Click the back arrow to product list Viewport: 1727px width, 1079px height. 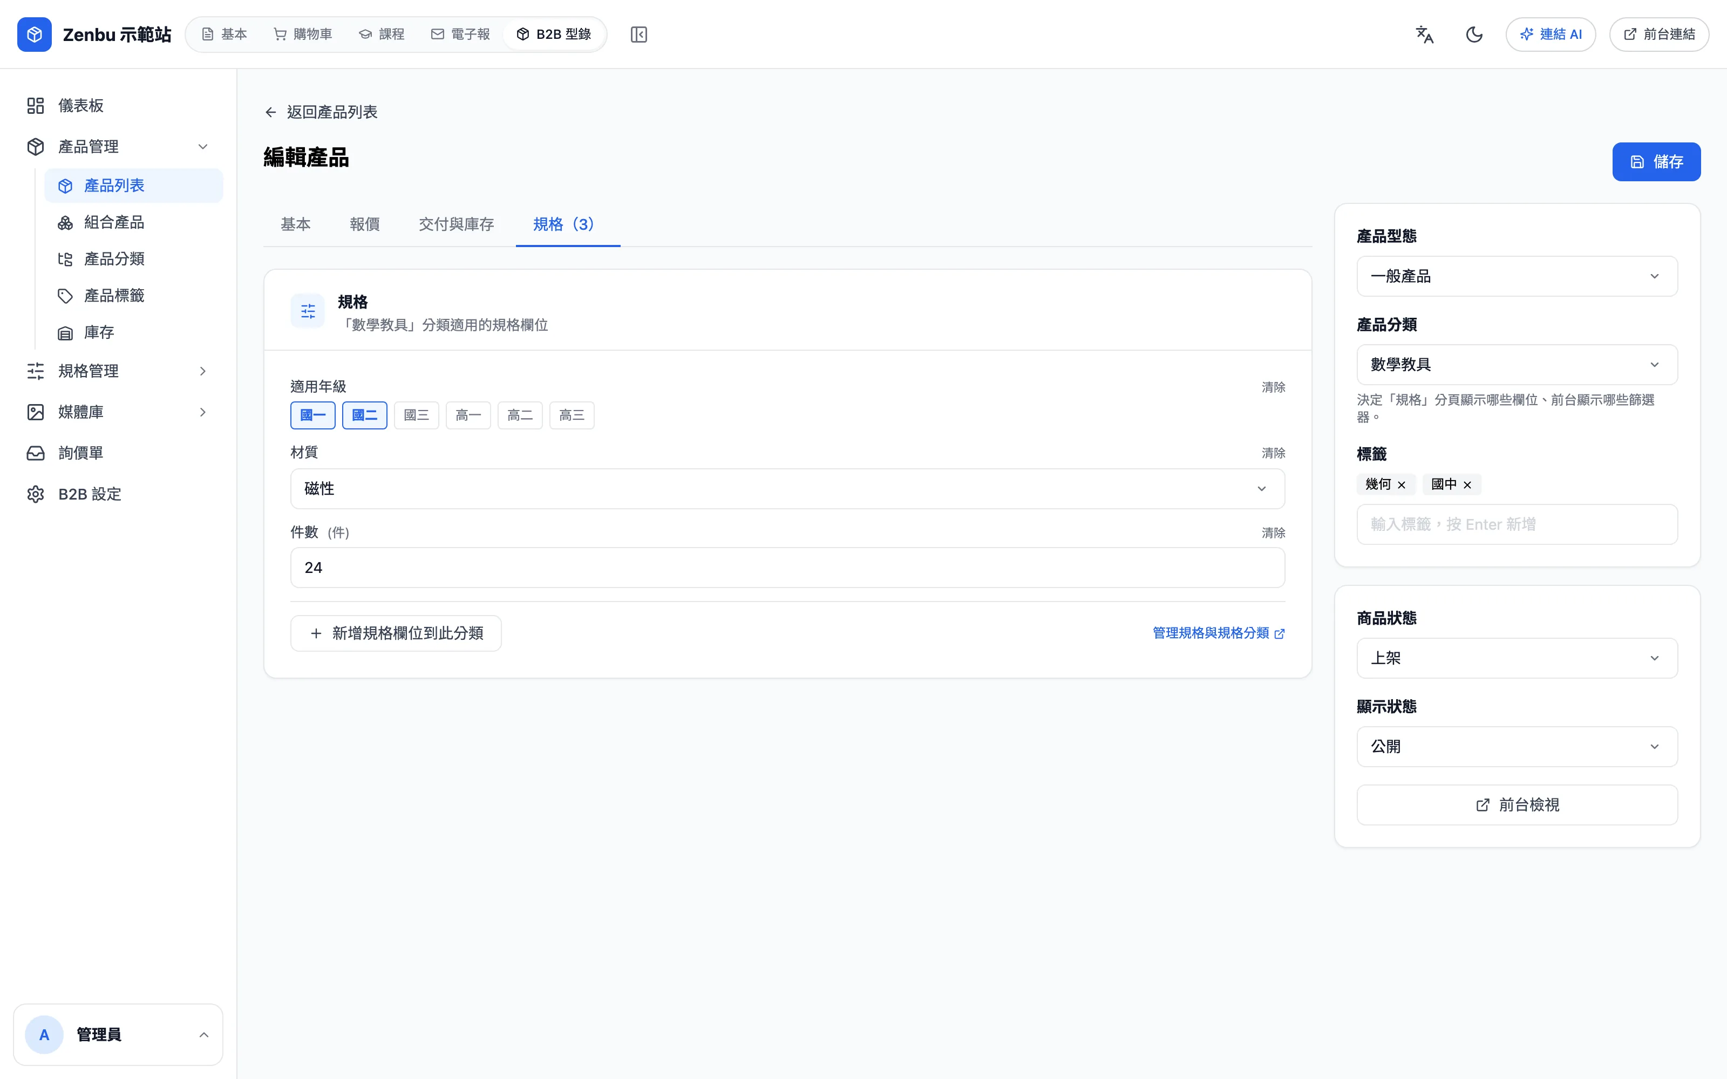click(x=270, y=112)
